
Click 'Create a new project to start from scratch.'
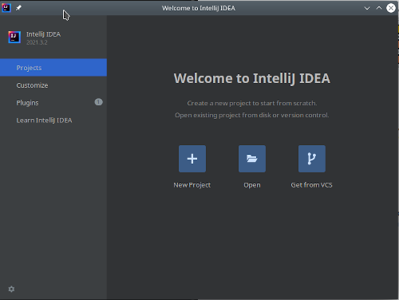pyautogui.click(x=252, y=103)
